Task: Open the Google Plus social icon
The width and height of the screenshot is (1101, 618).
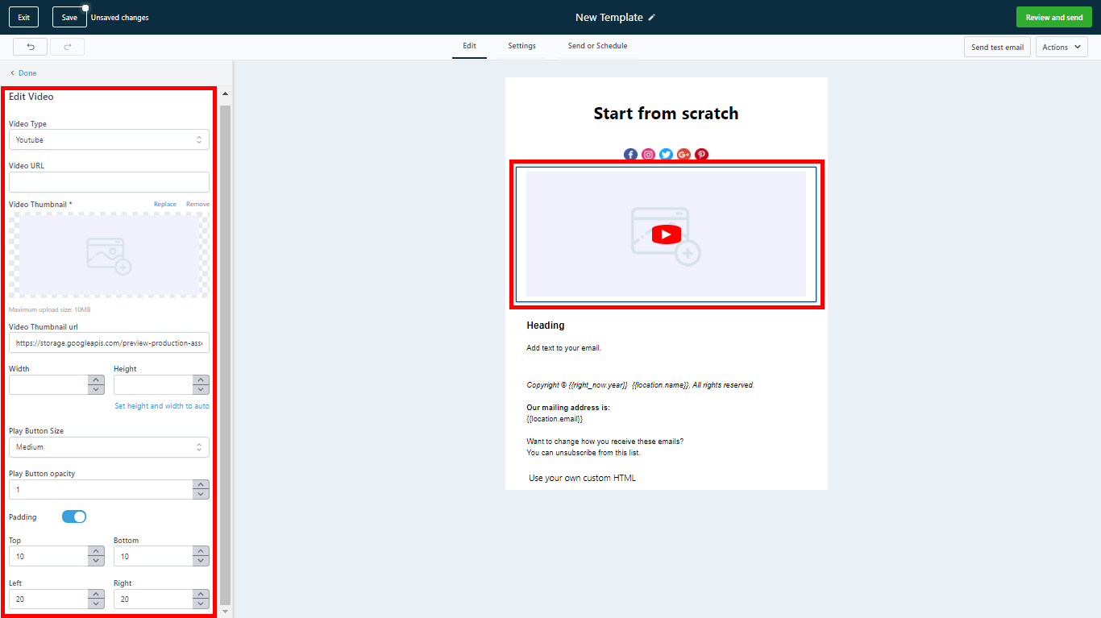Action: (683, 155)
